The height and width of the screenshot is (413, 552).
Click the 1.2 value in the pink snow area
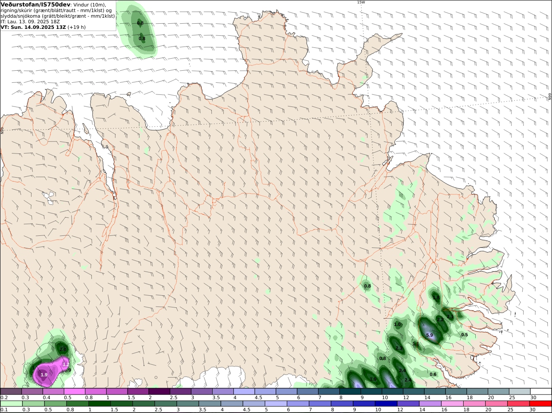coord(66,364)
